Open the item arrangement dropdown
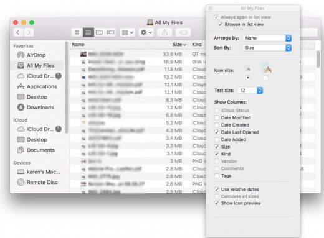This screenshot has height=238, width=324. pos(128,32)
